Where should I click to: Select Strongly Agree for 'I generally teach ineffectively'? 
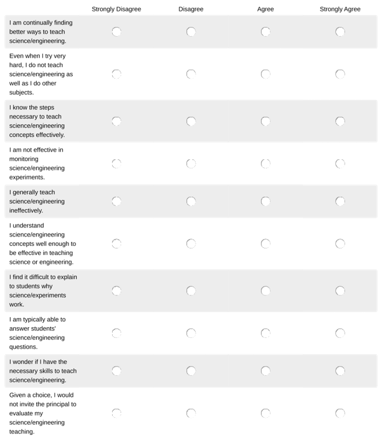tap(340, 201)
